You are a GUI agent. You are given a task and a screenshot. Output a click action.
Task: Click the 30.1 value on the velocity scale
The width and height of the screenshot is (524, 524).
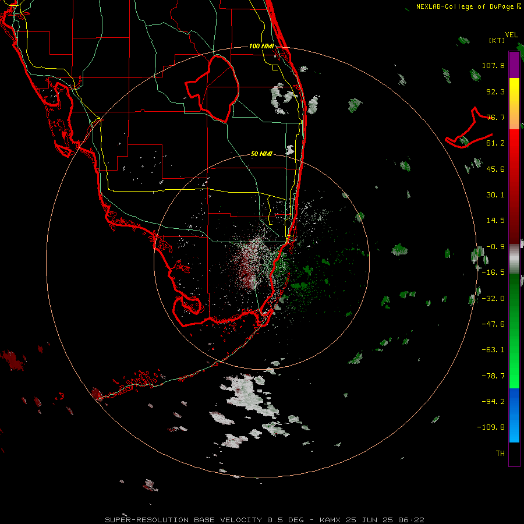pyautogui.click(x=495, y=195)
